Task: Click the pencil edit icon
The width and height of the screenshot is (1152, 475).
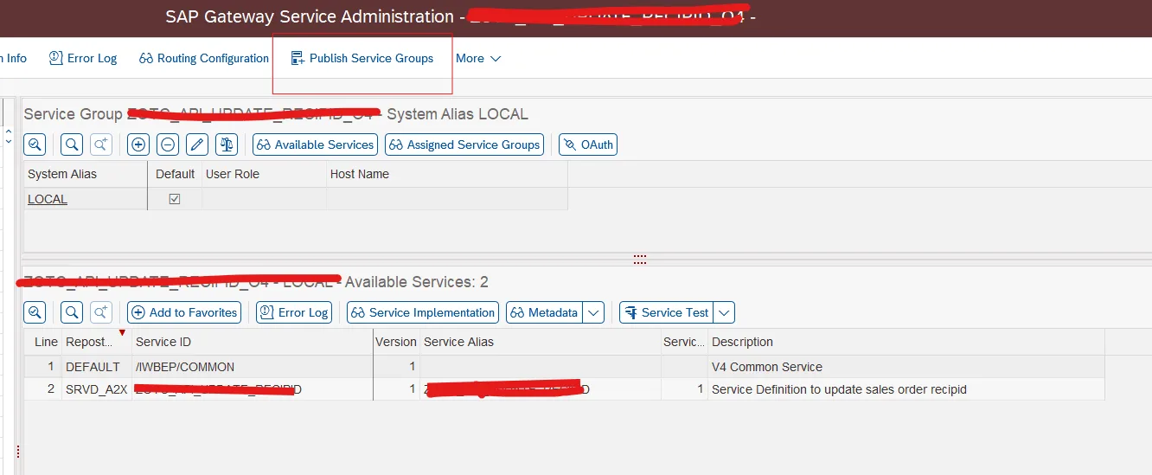Action: [x=197, y=144]
